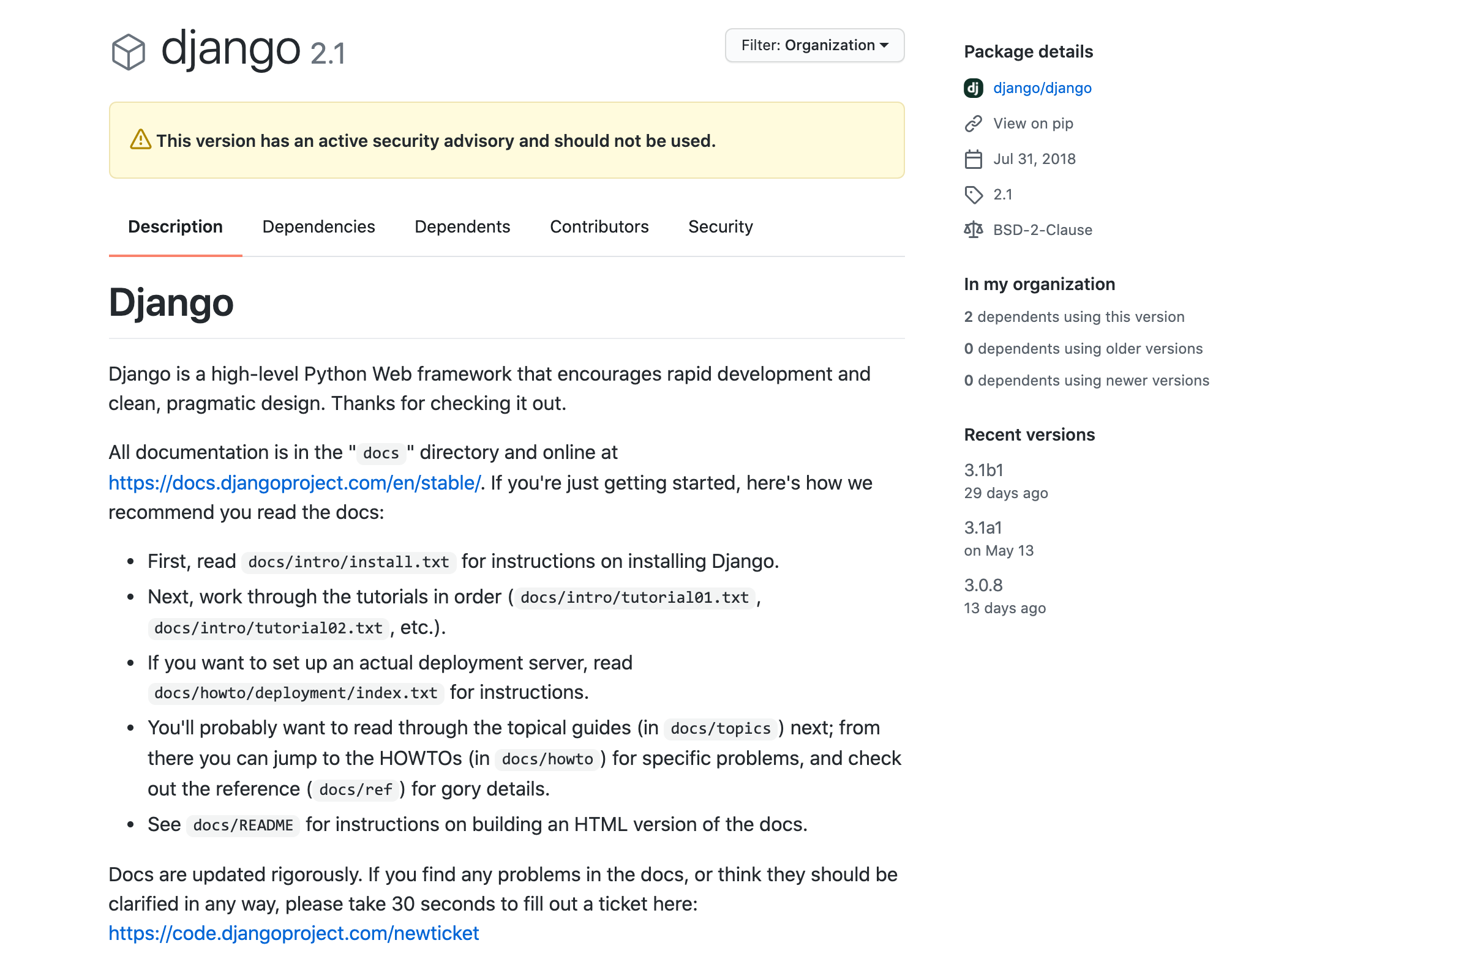The image size is (1483, 962).
Task: Click the filter funnel dropdown arrow
Action: coord(885,44)
